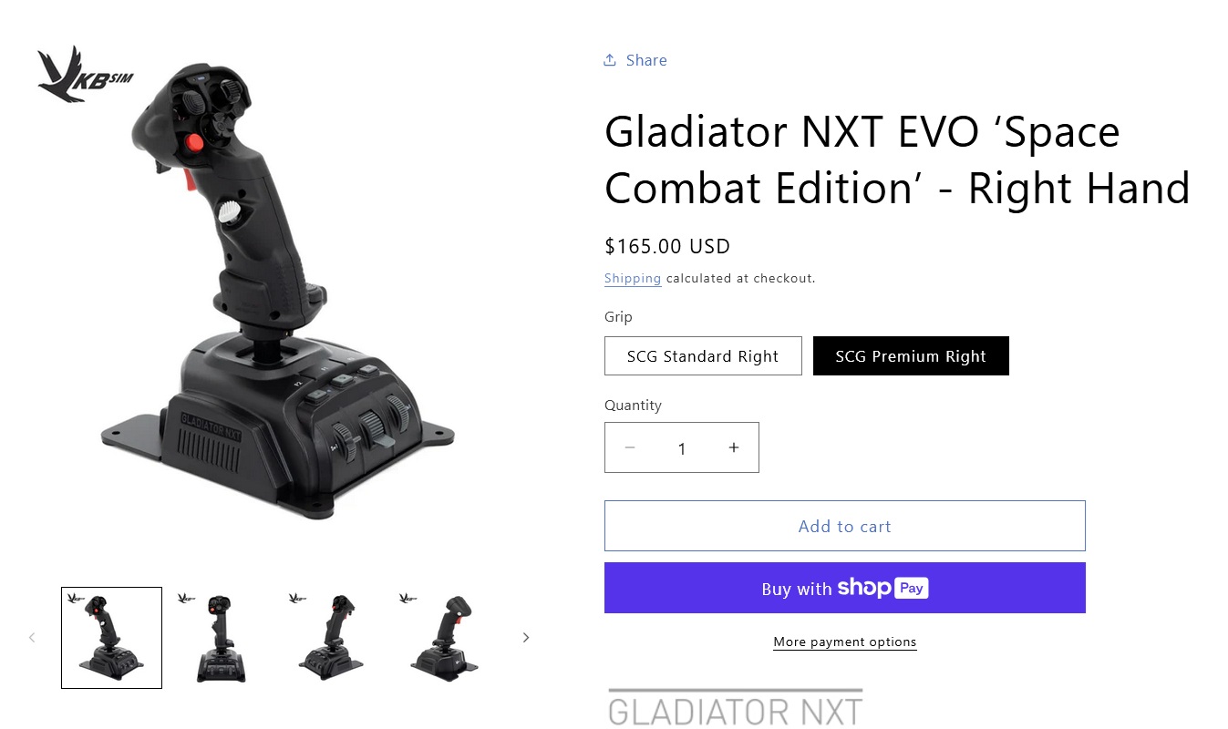Focus the quantity input field
Screen dimensions: 1228x729
point(682,447)
